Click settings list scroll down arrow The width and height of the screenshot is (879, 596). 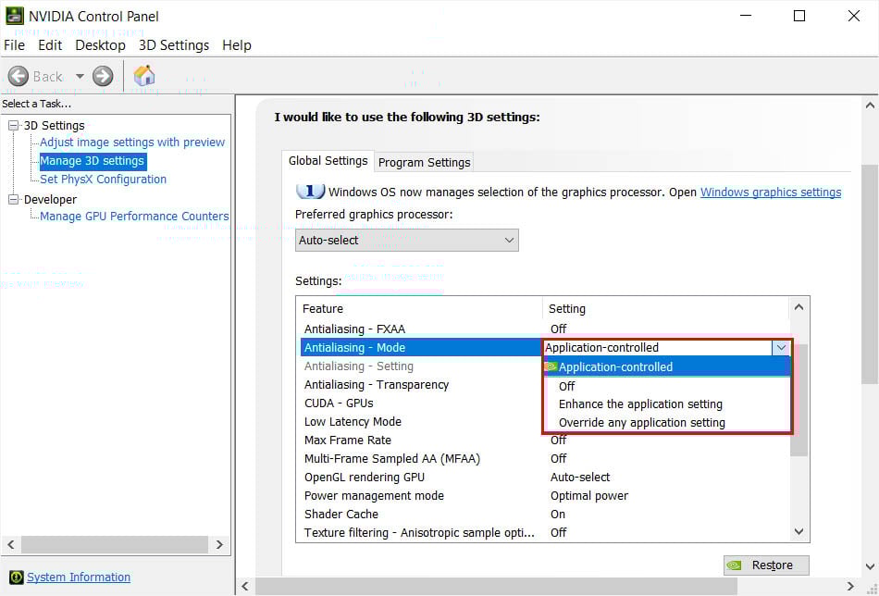pos(799,531)
